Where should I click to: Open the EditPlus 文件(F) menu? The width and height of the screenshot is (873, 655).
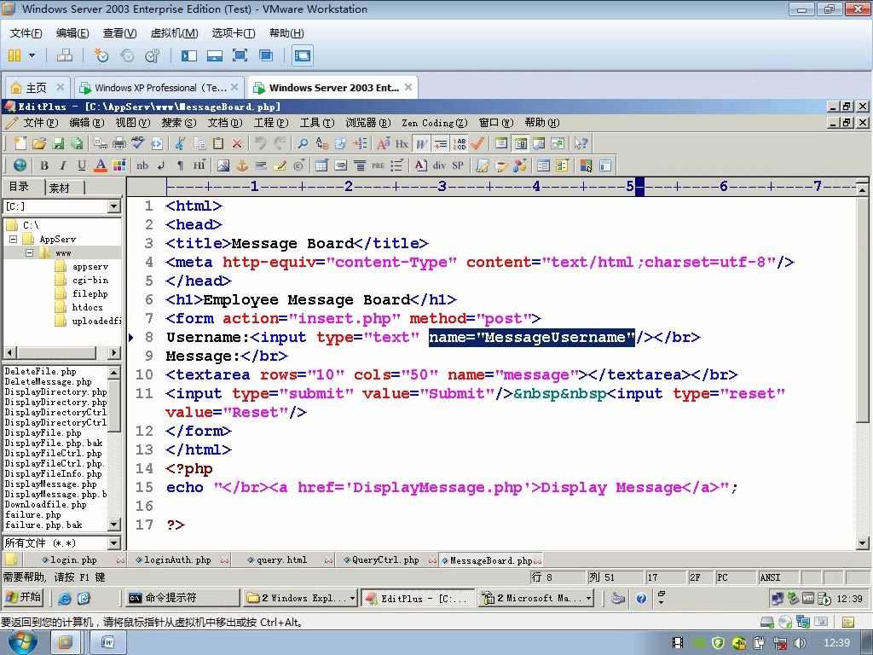[40, 123]
